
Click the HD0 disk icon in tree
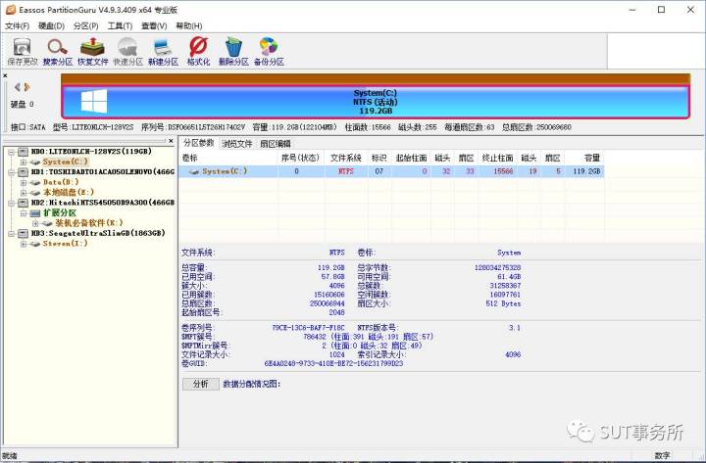click(23, 152)
